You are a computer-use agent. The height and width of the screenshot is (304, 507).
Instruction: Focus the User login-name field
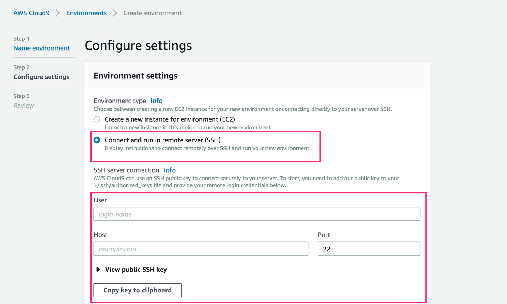point(257,214)
